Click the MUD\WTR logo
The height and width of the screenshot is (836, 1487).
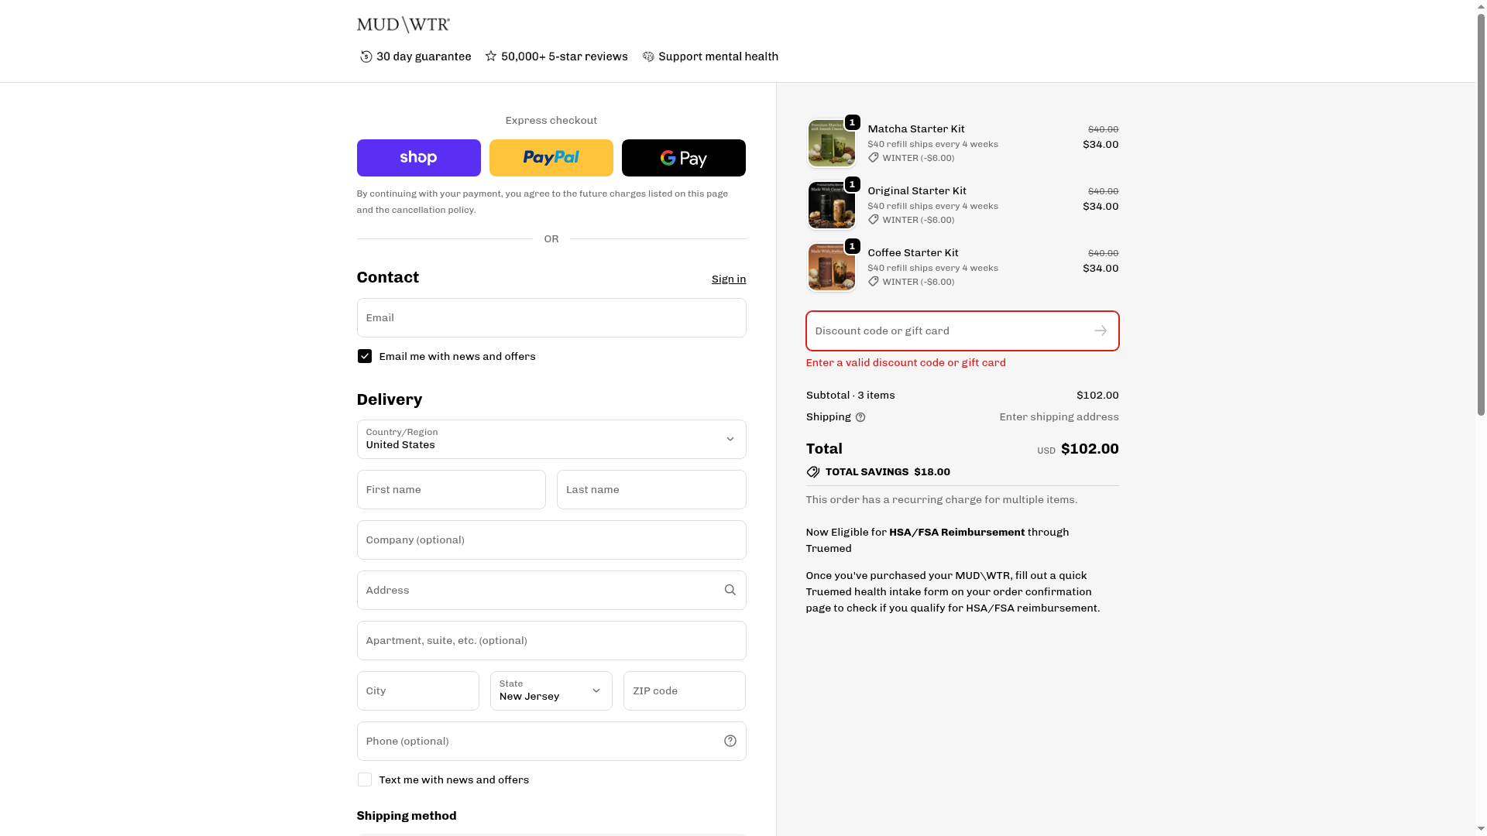coord(403,25)
